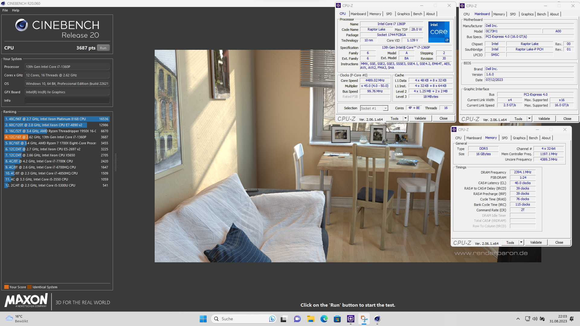This screenshot has height=326, width=580.
Task: Open the File menu in Cinebench
Action: click(x=5, y=10)
